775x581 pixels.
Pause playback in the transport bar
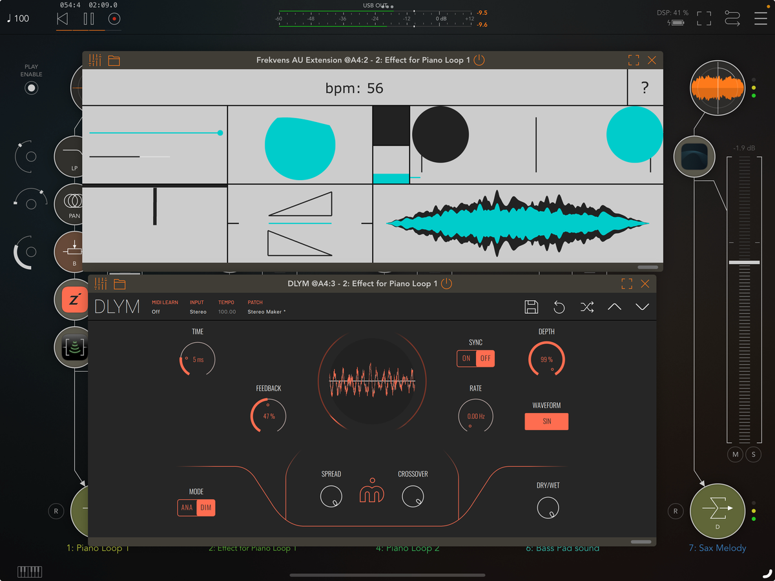tap(88, 18)
